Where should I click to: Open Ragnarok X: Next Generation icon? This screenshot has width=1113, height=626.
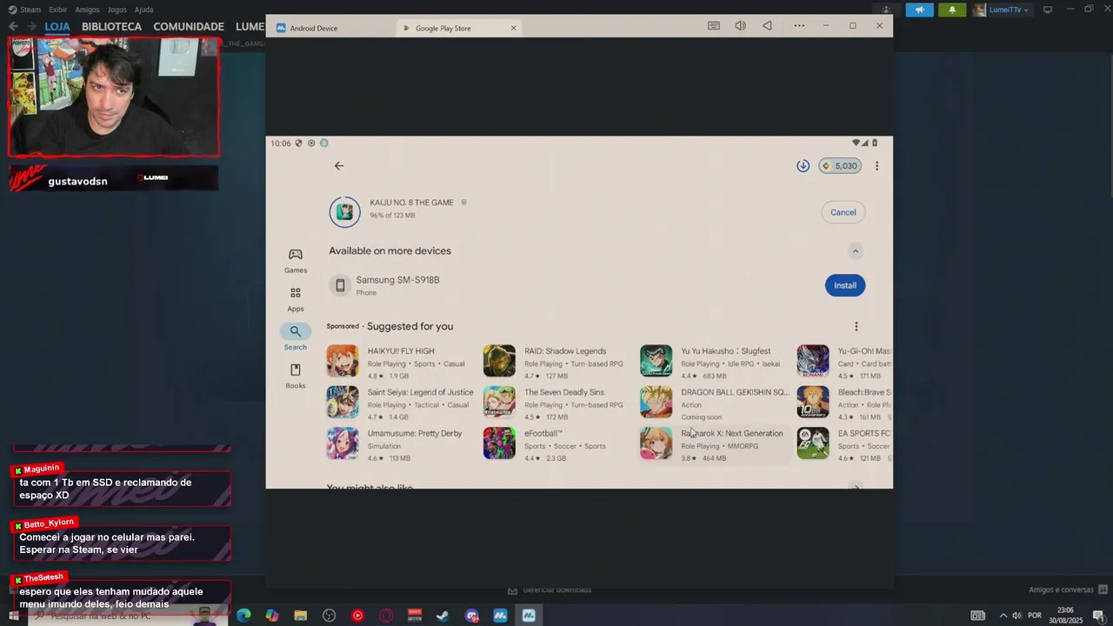click(656, 443)
